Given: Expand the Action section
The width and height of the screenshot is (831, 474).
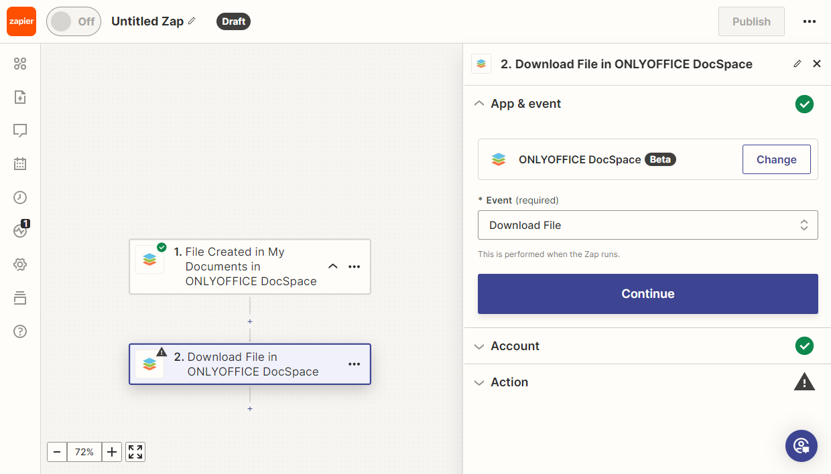Looking at the screenshot, I should [509, 382].
